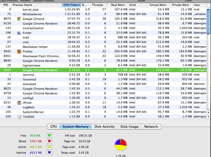
Task: Select the configd process row
Action: (x=103, y=98)
